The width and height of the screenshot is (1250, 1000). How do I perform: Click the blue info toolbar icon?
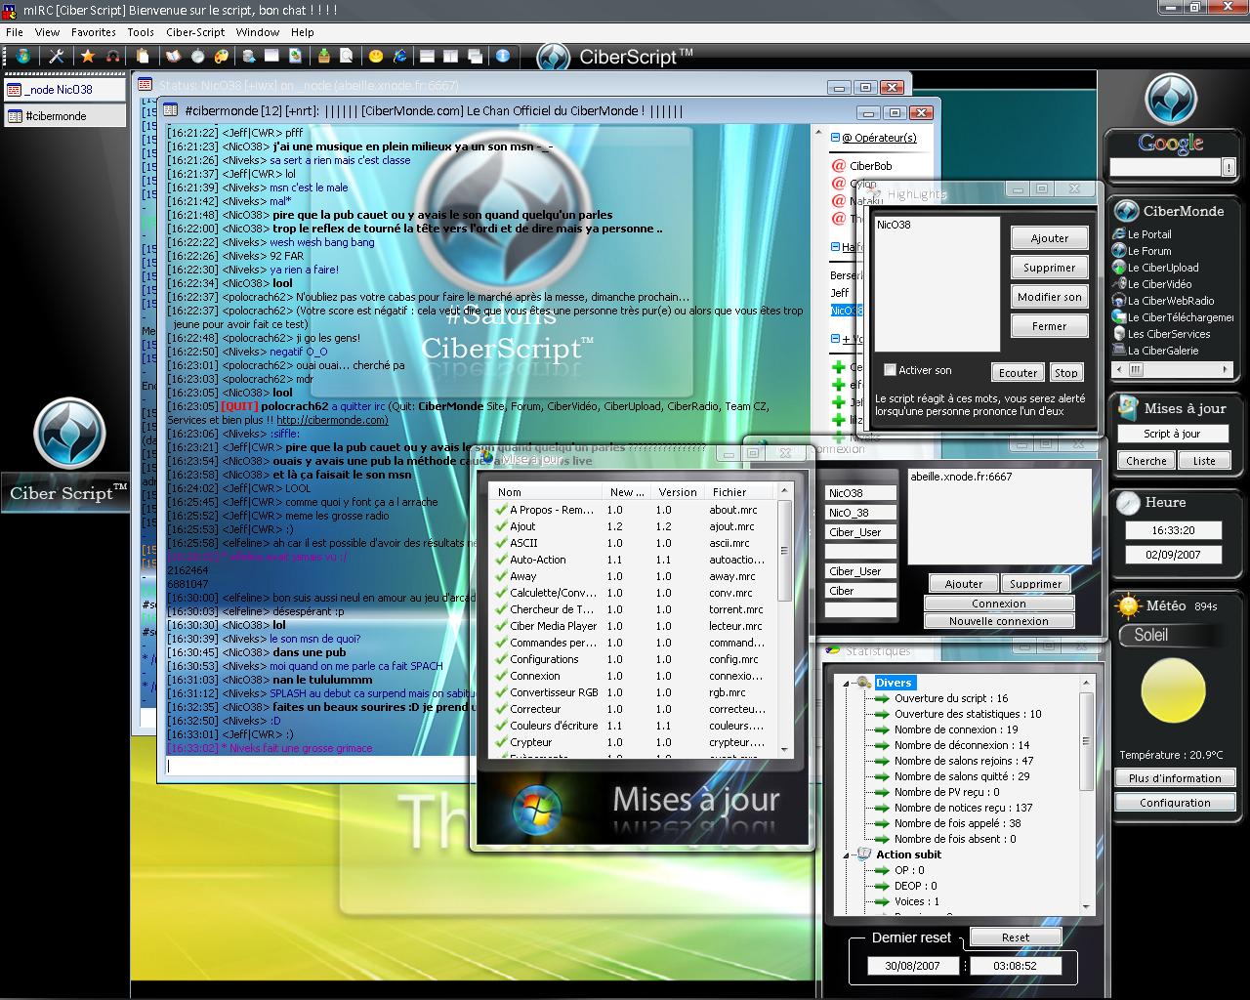click(503, 57)
